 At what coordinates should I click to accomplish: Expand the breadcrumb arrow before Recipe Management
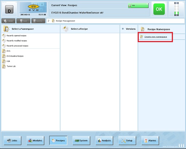[x=49, y=21]
